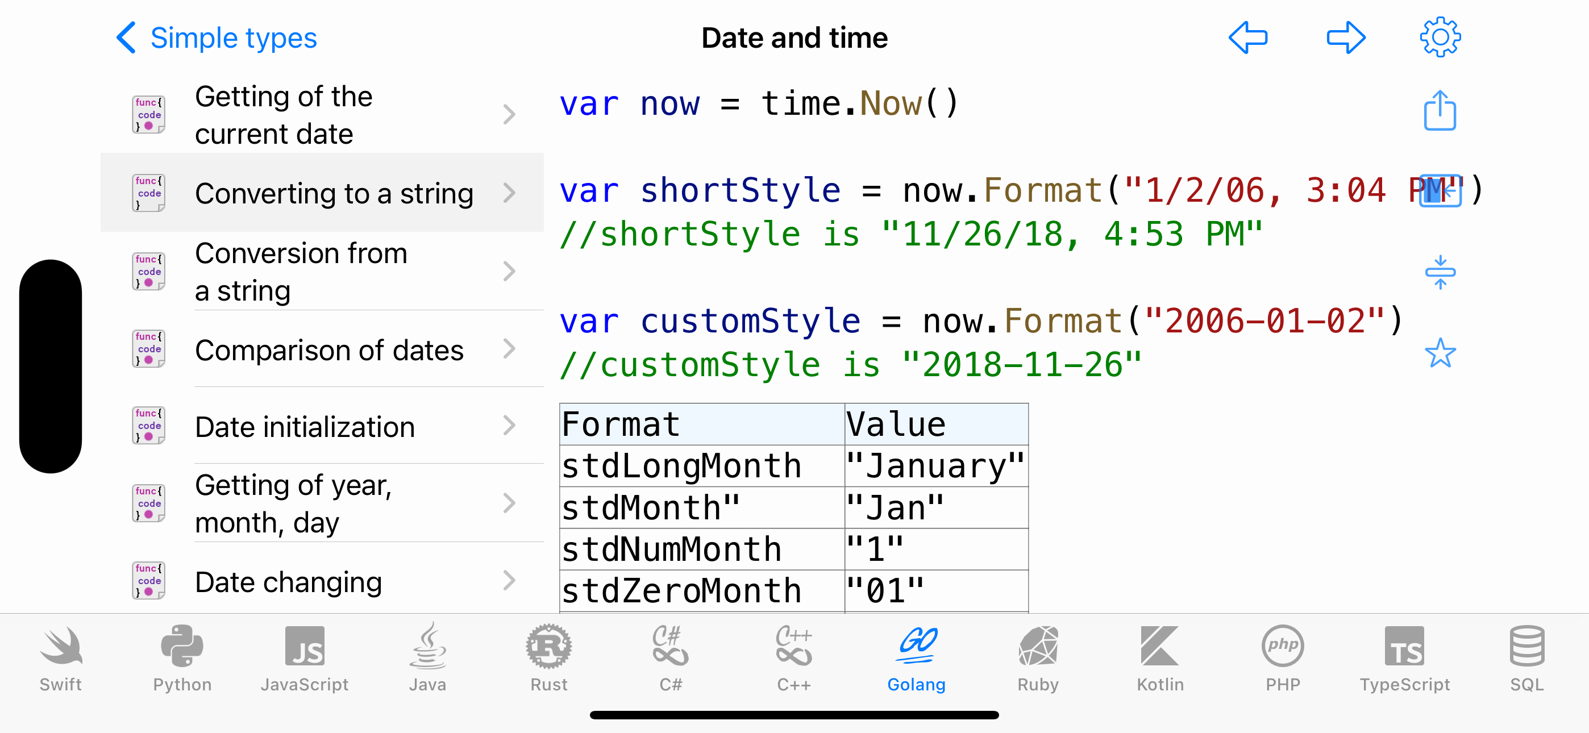Tap code icon of Getting of the current date
Image resolution: width=1589 pixels, height=733 pixels.
(149, 115)
